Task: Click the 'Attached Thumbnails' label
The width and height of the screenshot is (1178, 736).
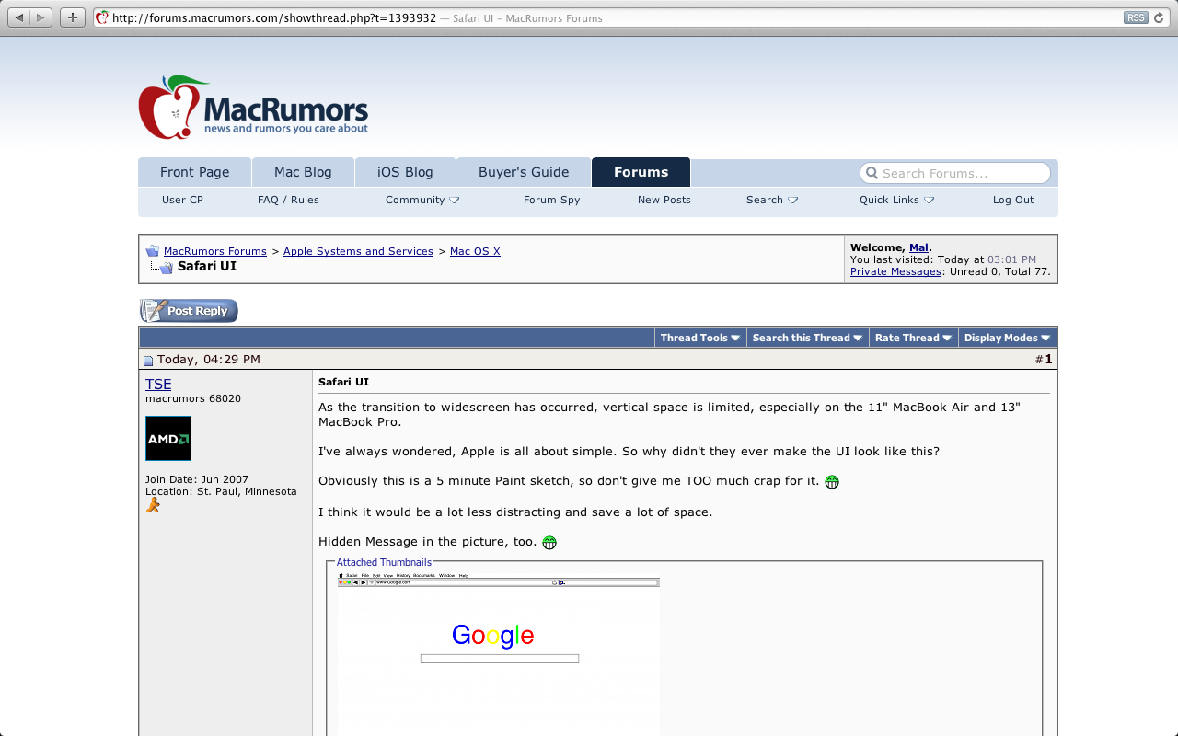Action: (384, 562)
